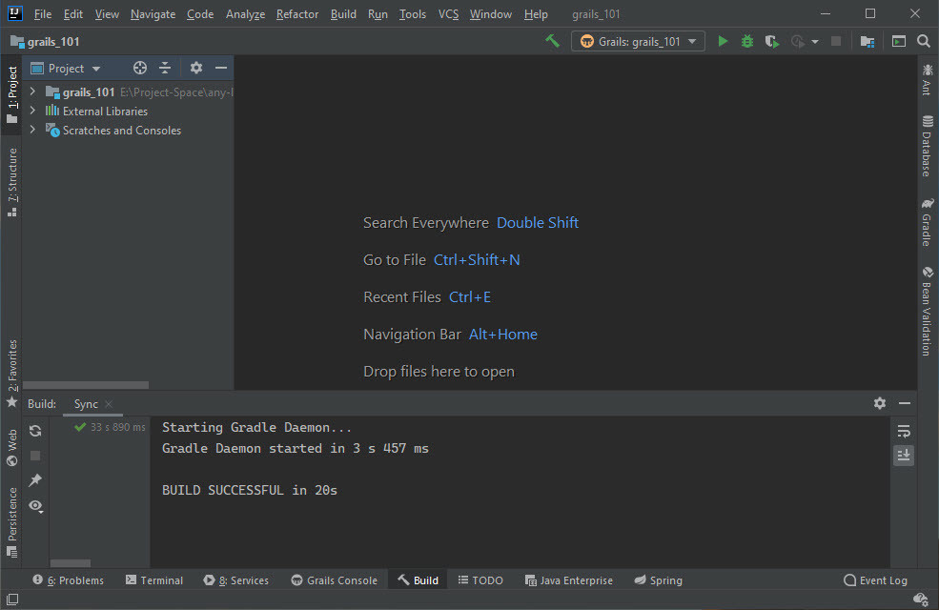The width and height of the screenshot is (939, 610).
Task: Open the Grails: grails_101 run configuration dropdown
Action: (x=638, y=41)
